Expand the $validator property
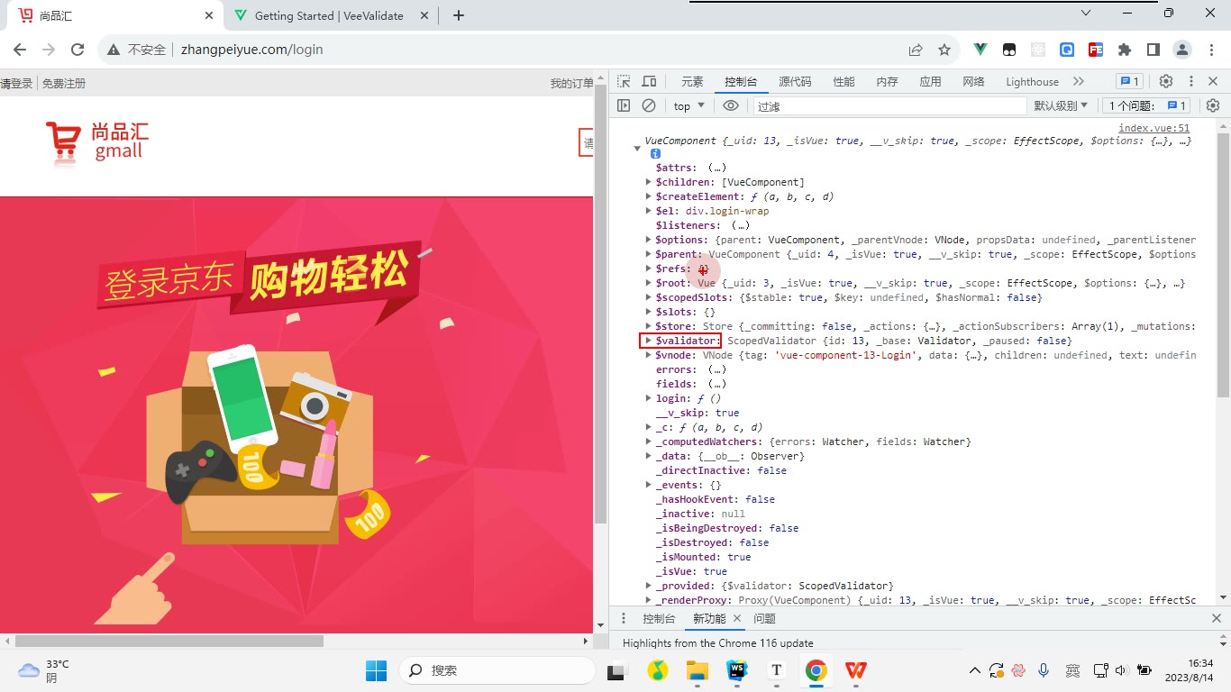 [648, 341]
